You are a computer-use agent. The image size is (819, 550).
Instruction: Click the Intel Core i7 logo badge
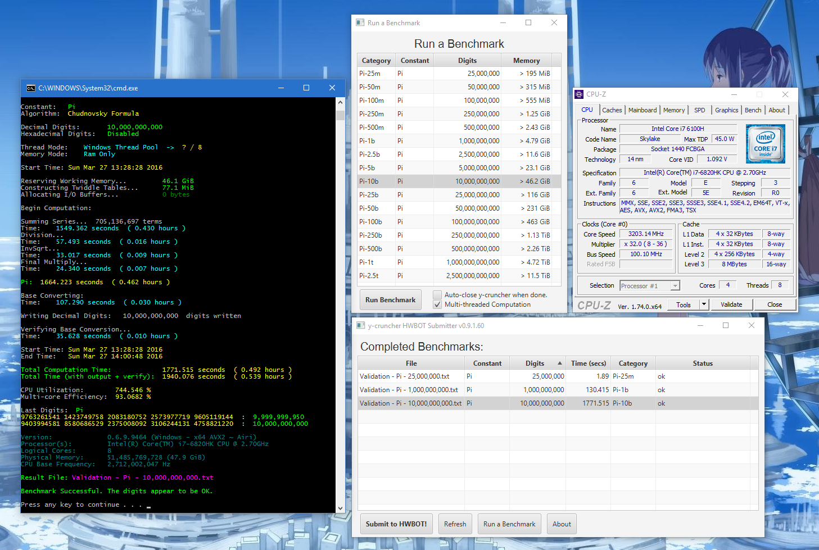tap(766, 144)
